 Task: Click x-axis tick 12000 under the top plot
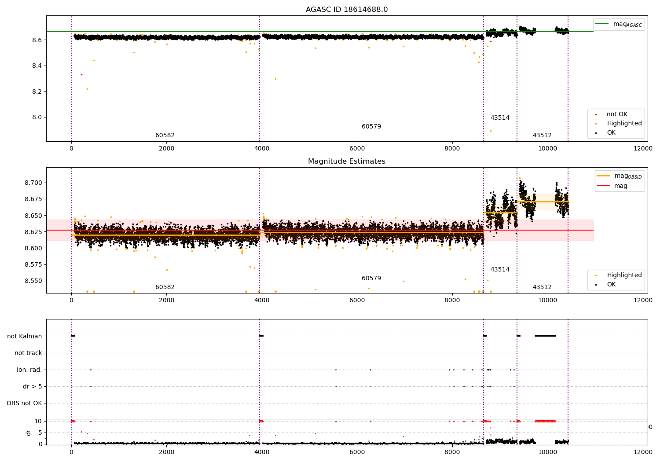pyautogui.click(x=643, y=148)
